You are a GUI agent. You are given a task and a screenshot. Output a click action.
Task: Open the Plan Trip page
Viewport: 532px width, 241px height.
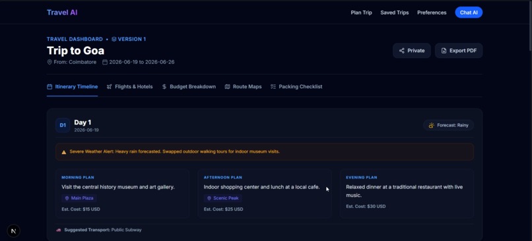361,13
